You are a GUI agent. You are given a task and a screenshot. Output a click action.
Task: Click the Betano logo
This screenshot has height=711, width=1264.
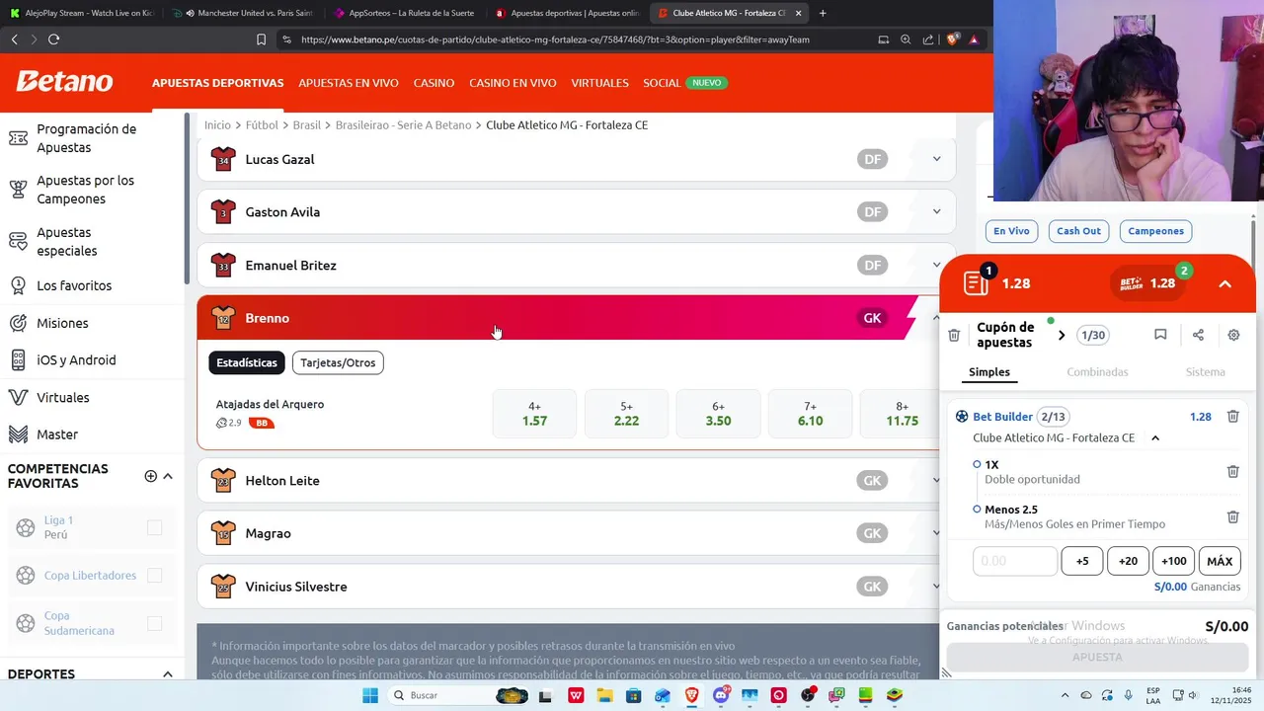(64, 82)
